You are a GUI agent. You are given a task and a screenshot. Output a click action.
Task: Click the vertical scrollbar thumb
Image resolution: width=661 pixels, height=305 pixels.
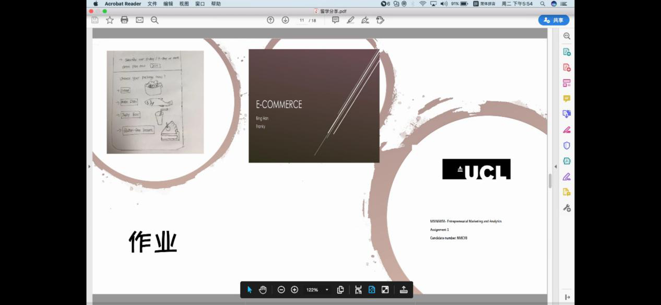coord(550,181)
